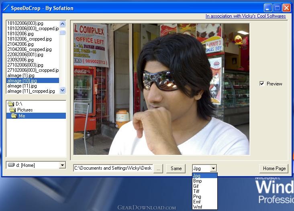Click the SpeeDoCrop title bar app icon
This screenshot has height=211, width=294.
(6, 8)
